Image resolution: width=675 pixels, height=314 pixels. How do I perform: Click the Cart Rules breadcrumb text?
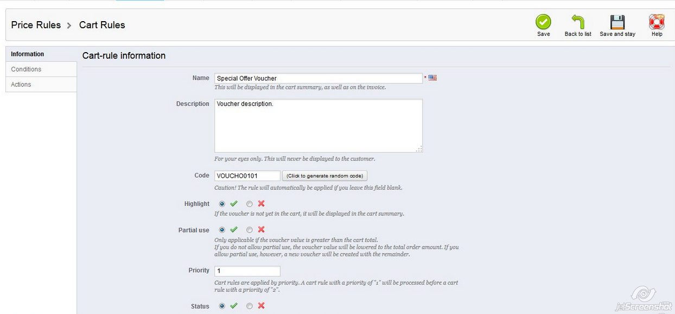[x=102, y=25]
